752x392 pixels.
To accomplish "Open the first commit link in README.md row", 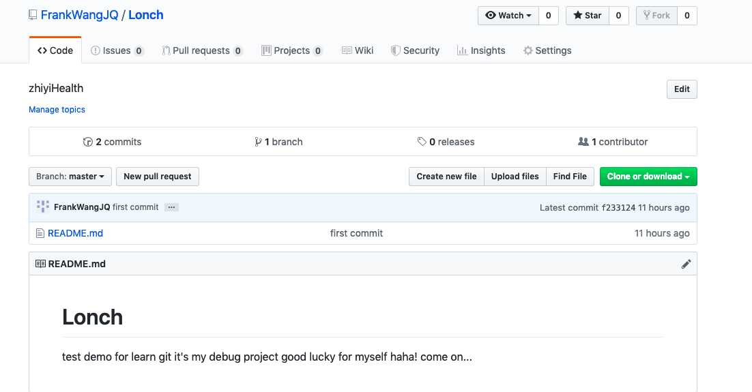I will (356, 233).
